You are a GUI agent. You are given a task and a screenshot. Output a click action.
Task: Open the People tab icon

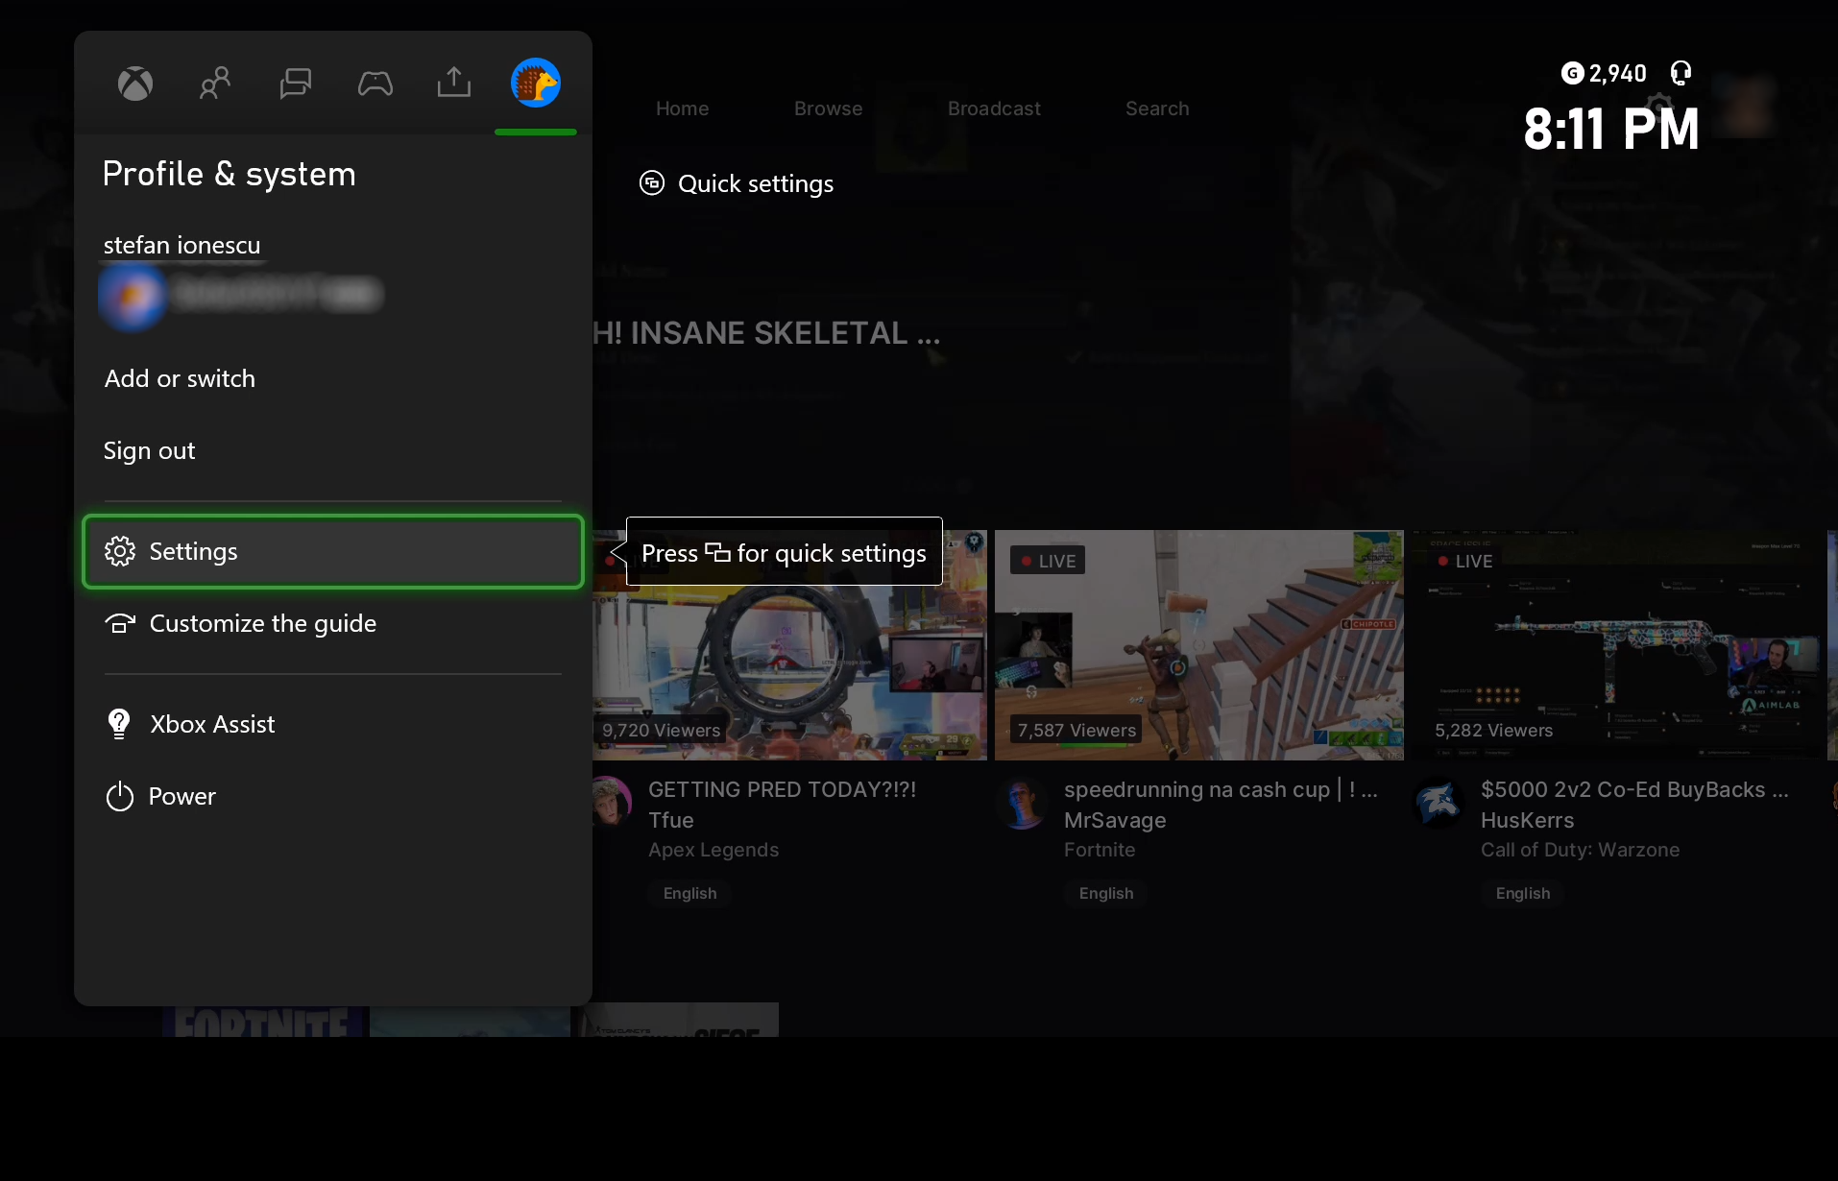215,84
